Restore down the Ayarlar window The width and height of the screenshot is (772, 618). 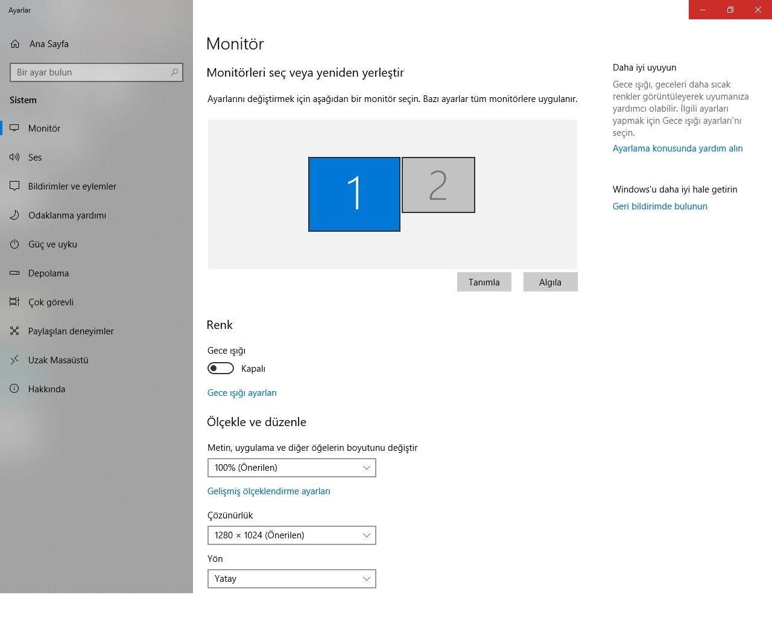pos(730,10)
